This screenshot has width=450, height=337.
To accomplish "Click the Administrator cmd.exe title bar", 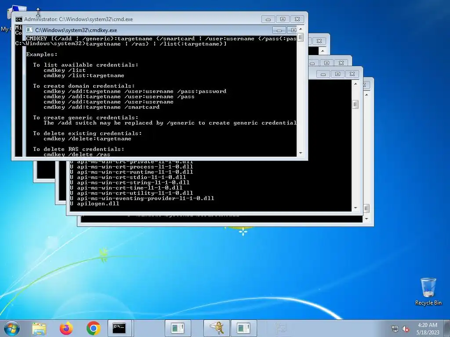I will pyautogui.click(x=138, y=19).
